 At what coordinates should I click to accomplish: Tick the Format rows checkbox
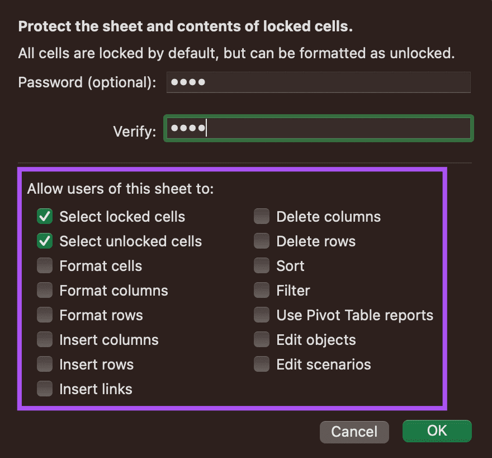click(x=45, y=315)
